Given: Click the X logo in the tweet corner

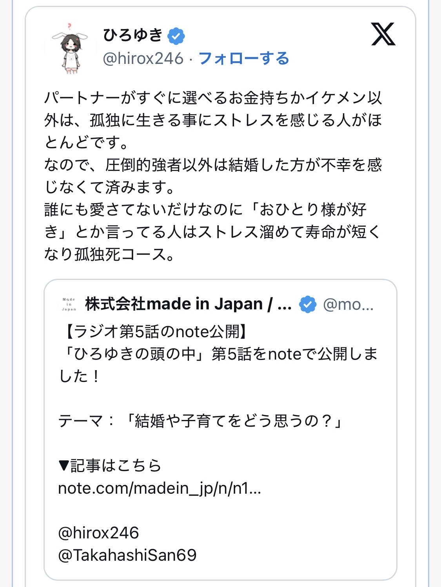Looking at the screenshot, I should click(x=383, y=35).
